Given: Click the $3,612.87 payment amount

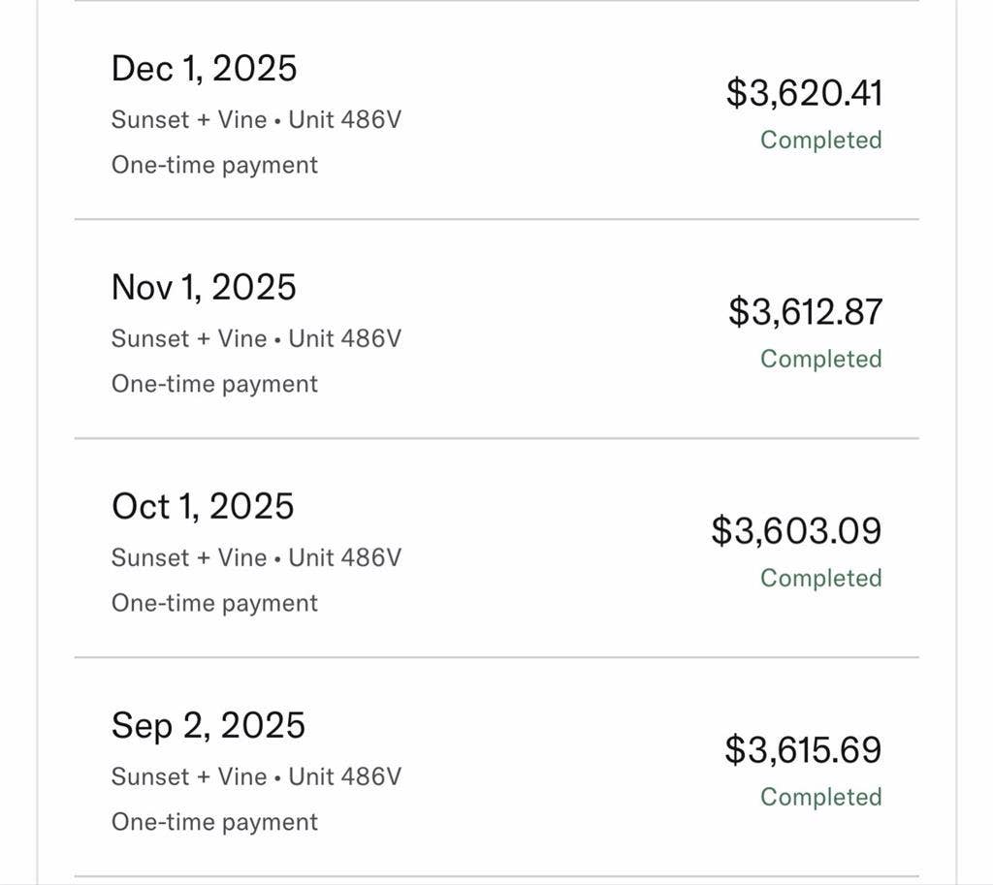Looking at the screenshot, I should pos(805,312).
